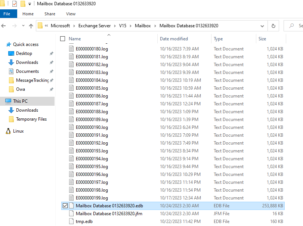Click the New Folder icon in title bar
This screenshot has height=226, width=303.
pyautogui.click(x=23, y=4)
